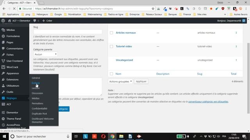Open the Médias entry in Réglages submenu
The height and width of the screenshot is (140, 250).
[x=36, y=98]
